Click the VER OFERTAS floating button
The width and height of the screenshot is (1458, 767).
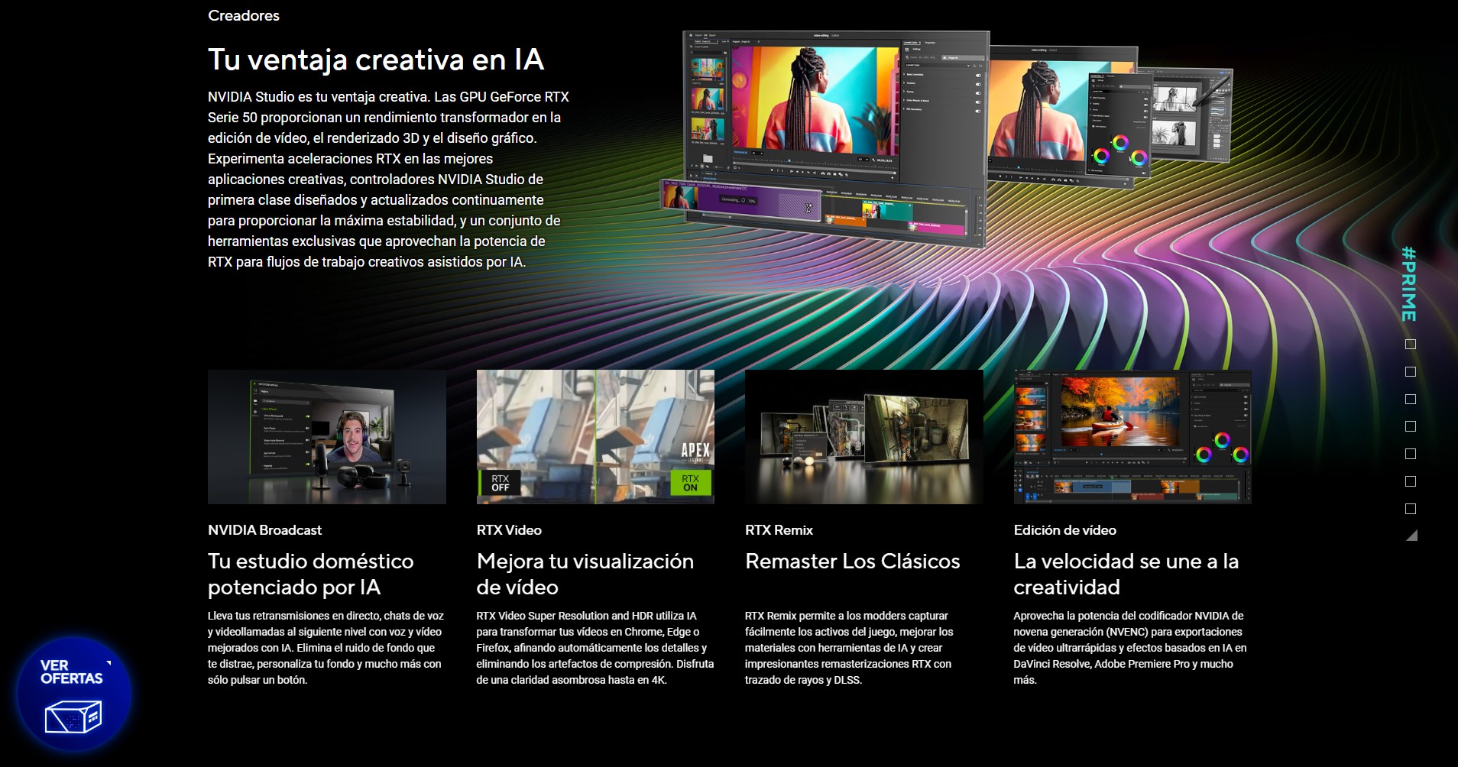[x=74, y=694]
